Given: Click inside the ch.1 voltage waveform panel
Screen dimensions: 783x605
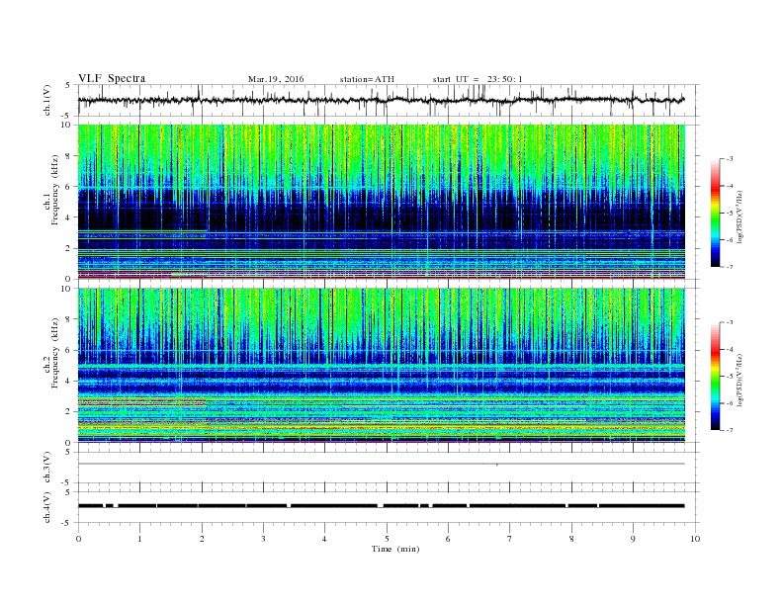Looking at the screenshot, I should pyautogui.click(x=388, y=100).
